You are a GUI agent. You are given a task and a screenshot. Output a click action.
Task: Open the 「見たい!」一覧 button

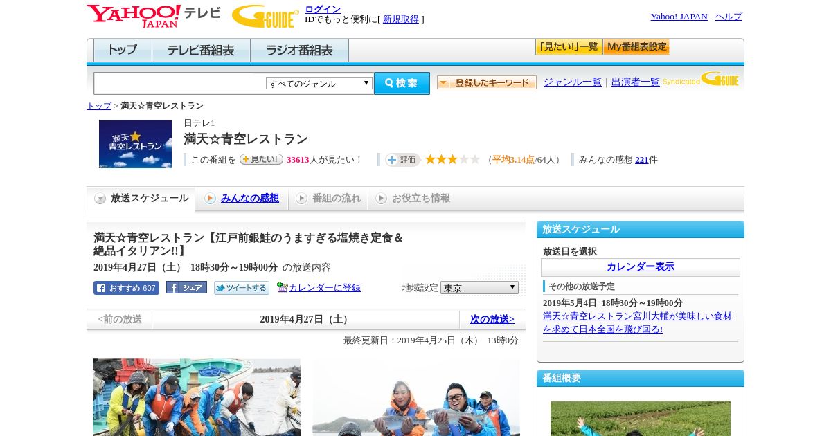tap(569, 47)
